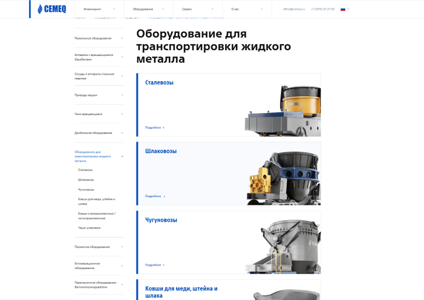Open the Оборудование top menu
Screen dimensions: 424x300
(x=149, y=9)
